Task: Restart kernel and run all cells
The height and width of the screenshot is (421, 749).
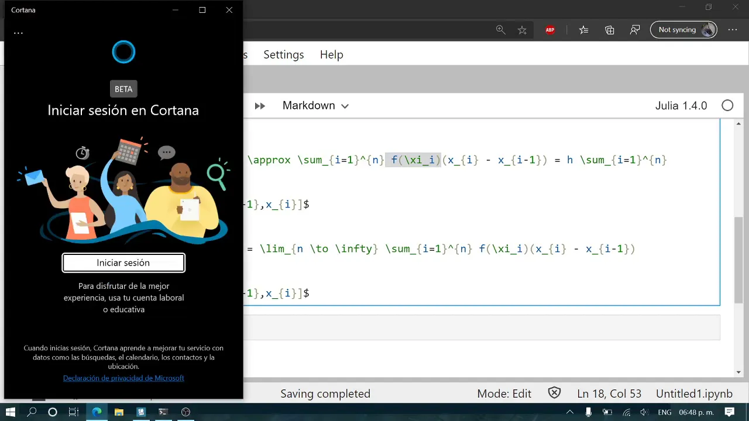Action: [x=260, y=106]
